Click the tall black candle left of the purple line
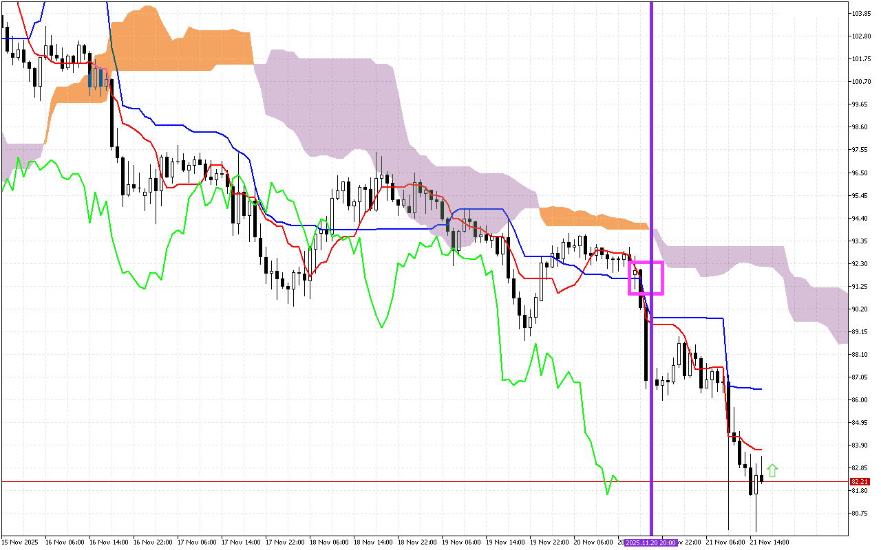The height and width of the screenshot is (550, 881). pos(646,344)
